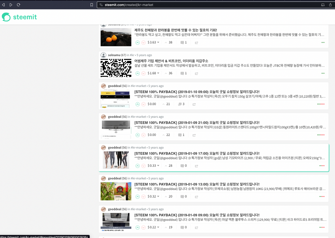Image resolution: width=335 pixels, height=238 pixels.
Task: Downvote the 2019-01-10 09:00 gooddeal post
Action: (x=143, y=104)
